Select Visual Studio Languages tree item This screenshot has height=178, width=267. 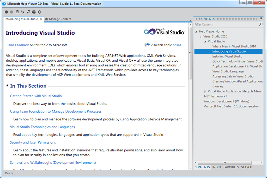228,71
